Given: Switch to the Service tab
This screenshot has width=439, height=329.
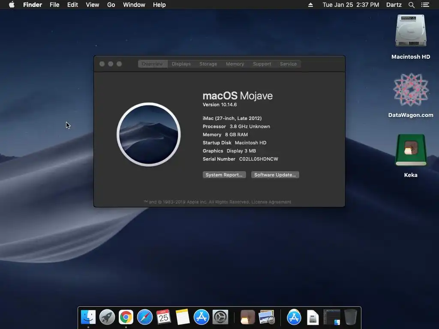Looking at the screenshot, I should (x=288, y=64).
